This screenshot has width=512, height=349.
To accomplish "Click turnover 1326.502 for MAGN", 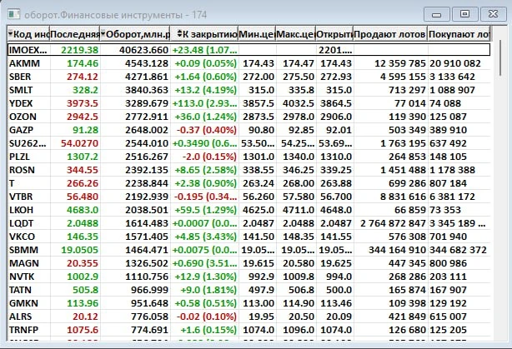I will click(147, 263).
